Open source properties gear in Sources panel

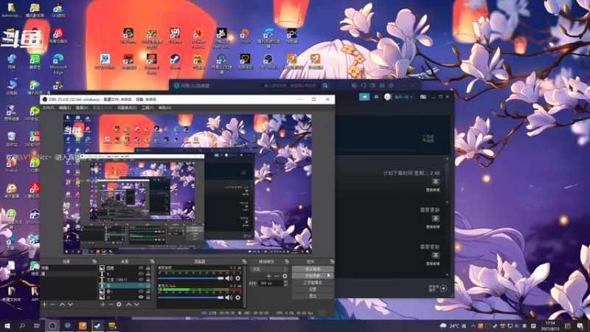click(x=119, y=304)
